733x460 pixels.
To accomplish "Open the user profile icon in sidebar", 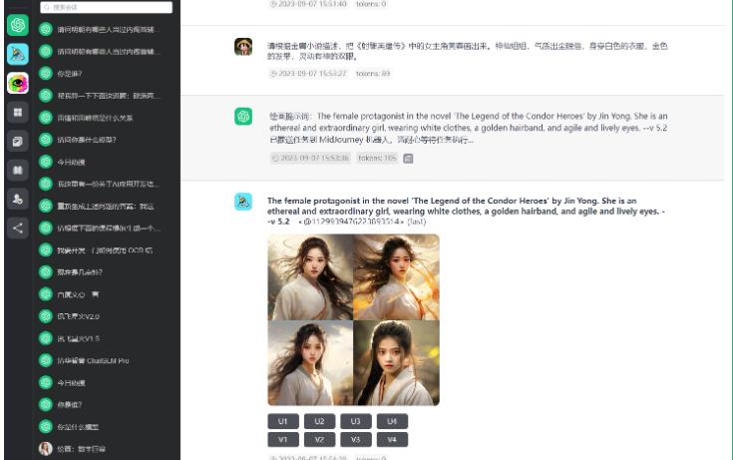I will point(18,200).
